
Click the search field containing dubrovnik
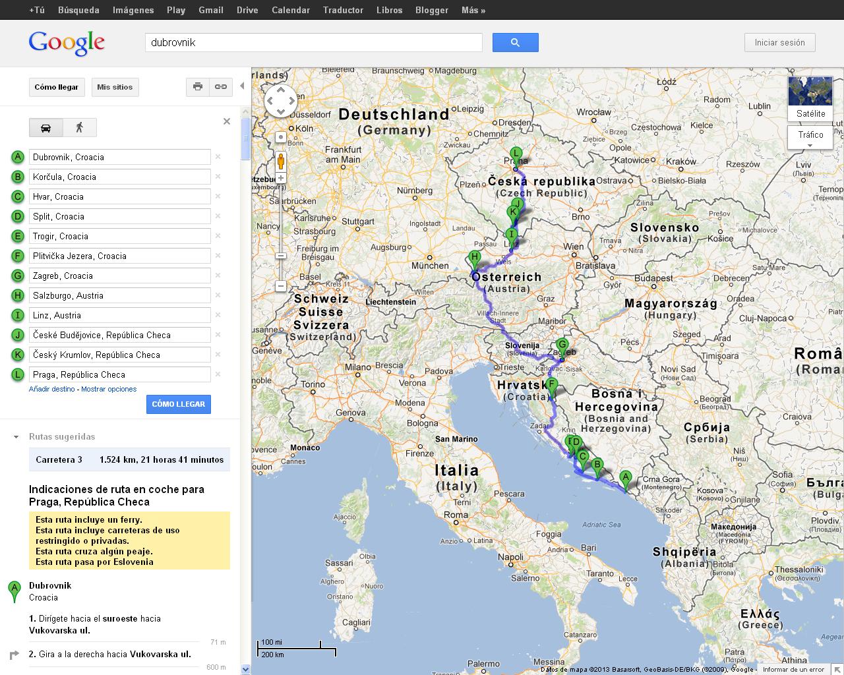tap(314, 42)
